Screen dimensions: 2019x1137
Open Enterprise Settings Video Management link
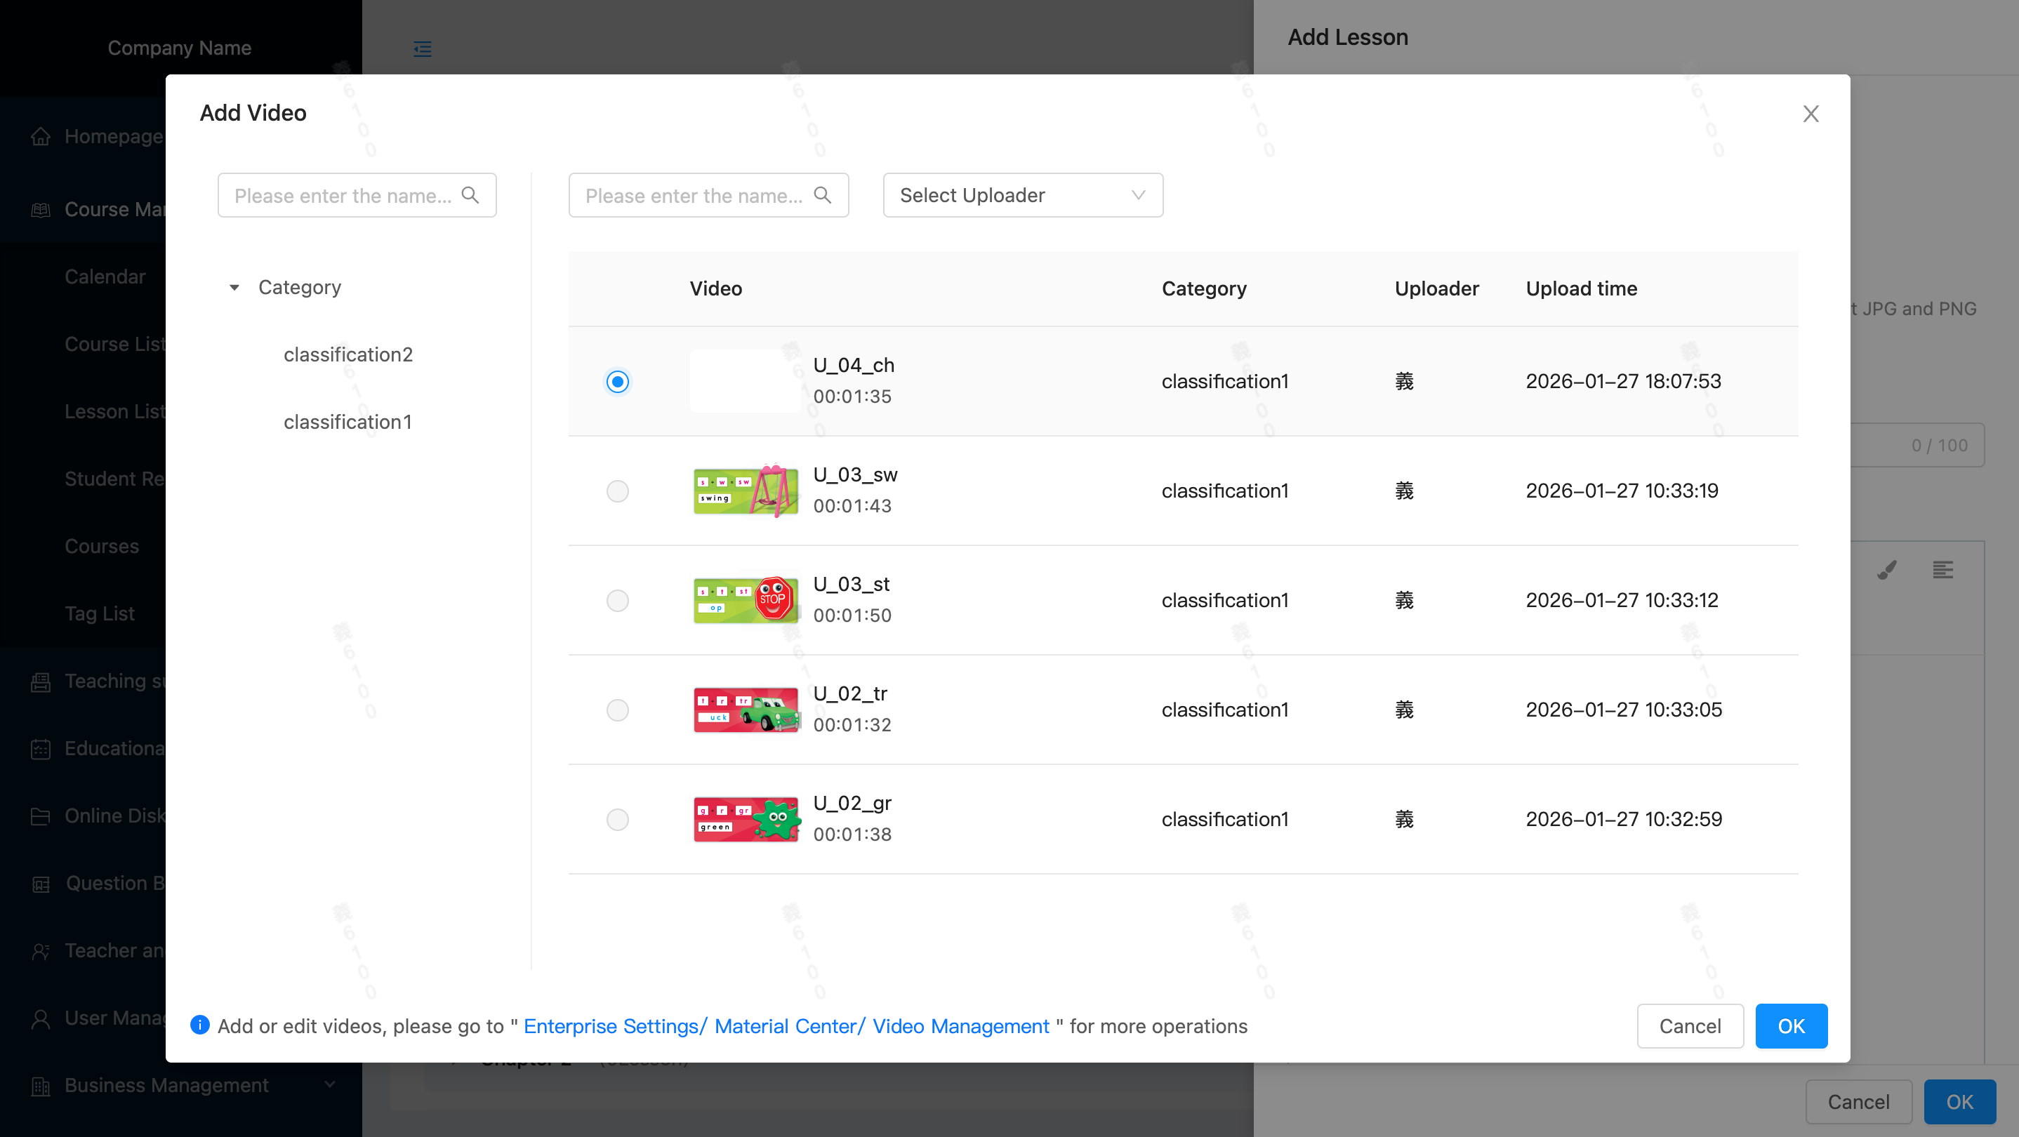786,1027
